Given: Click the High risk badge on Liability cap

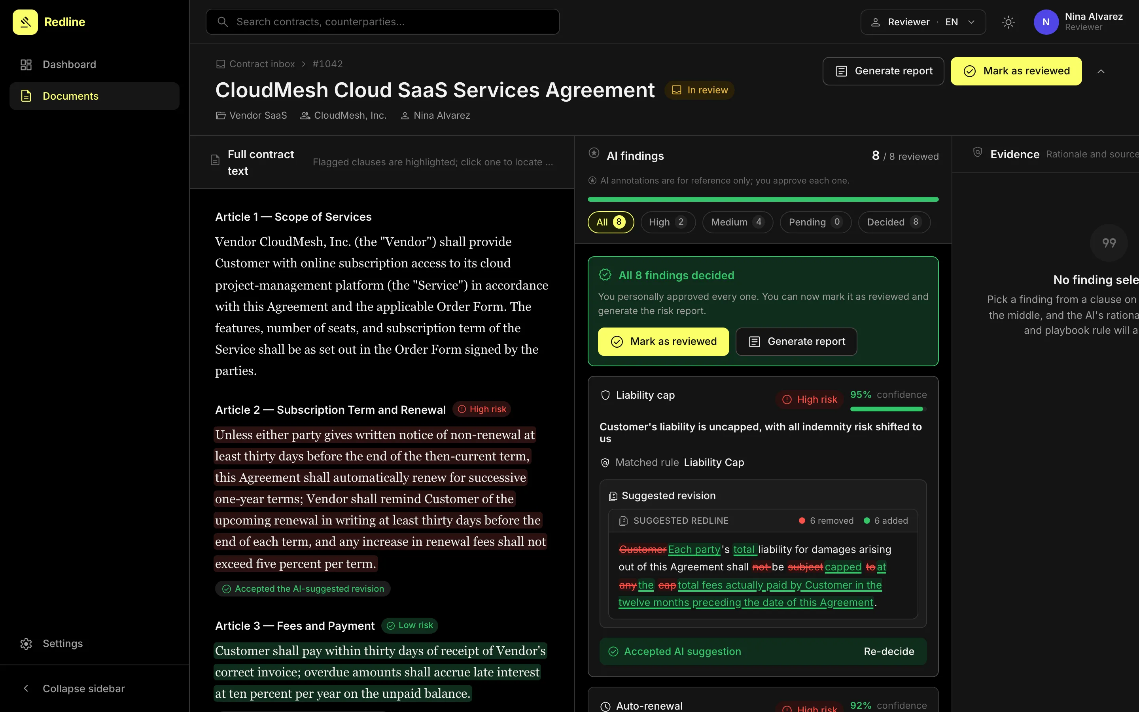Looking at the screenshot, I should 810,400.
